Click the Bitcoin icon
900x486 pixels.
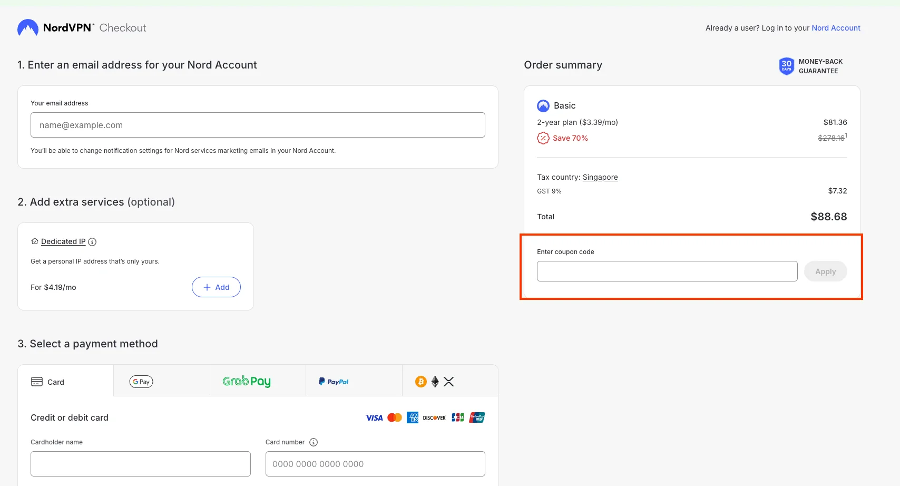(421, 382)
